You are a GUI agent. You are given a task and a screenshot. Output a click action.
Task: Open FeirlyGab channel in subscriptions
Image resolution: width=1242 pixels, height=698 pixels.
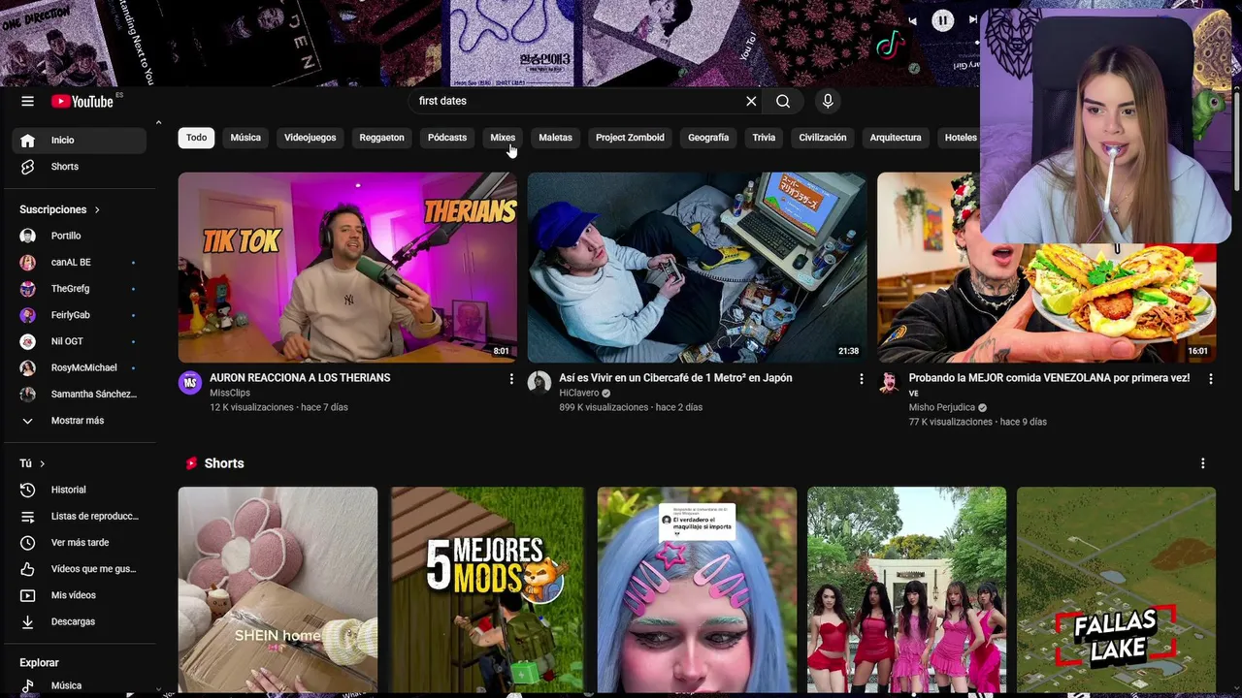[x=80, y=315]
